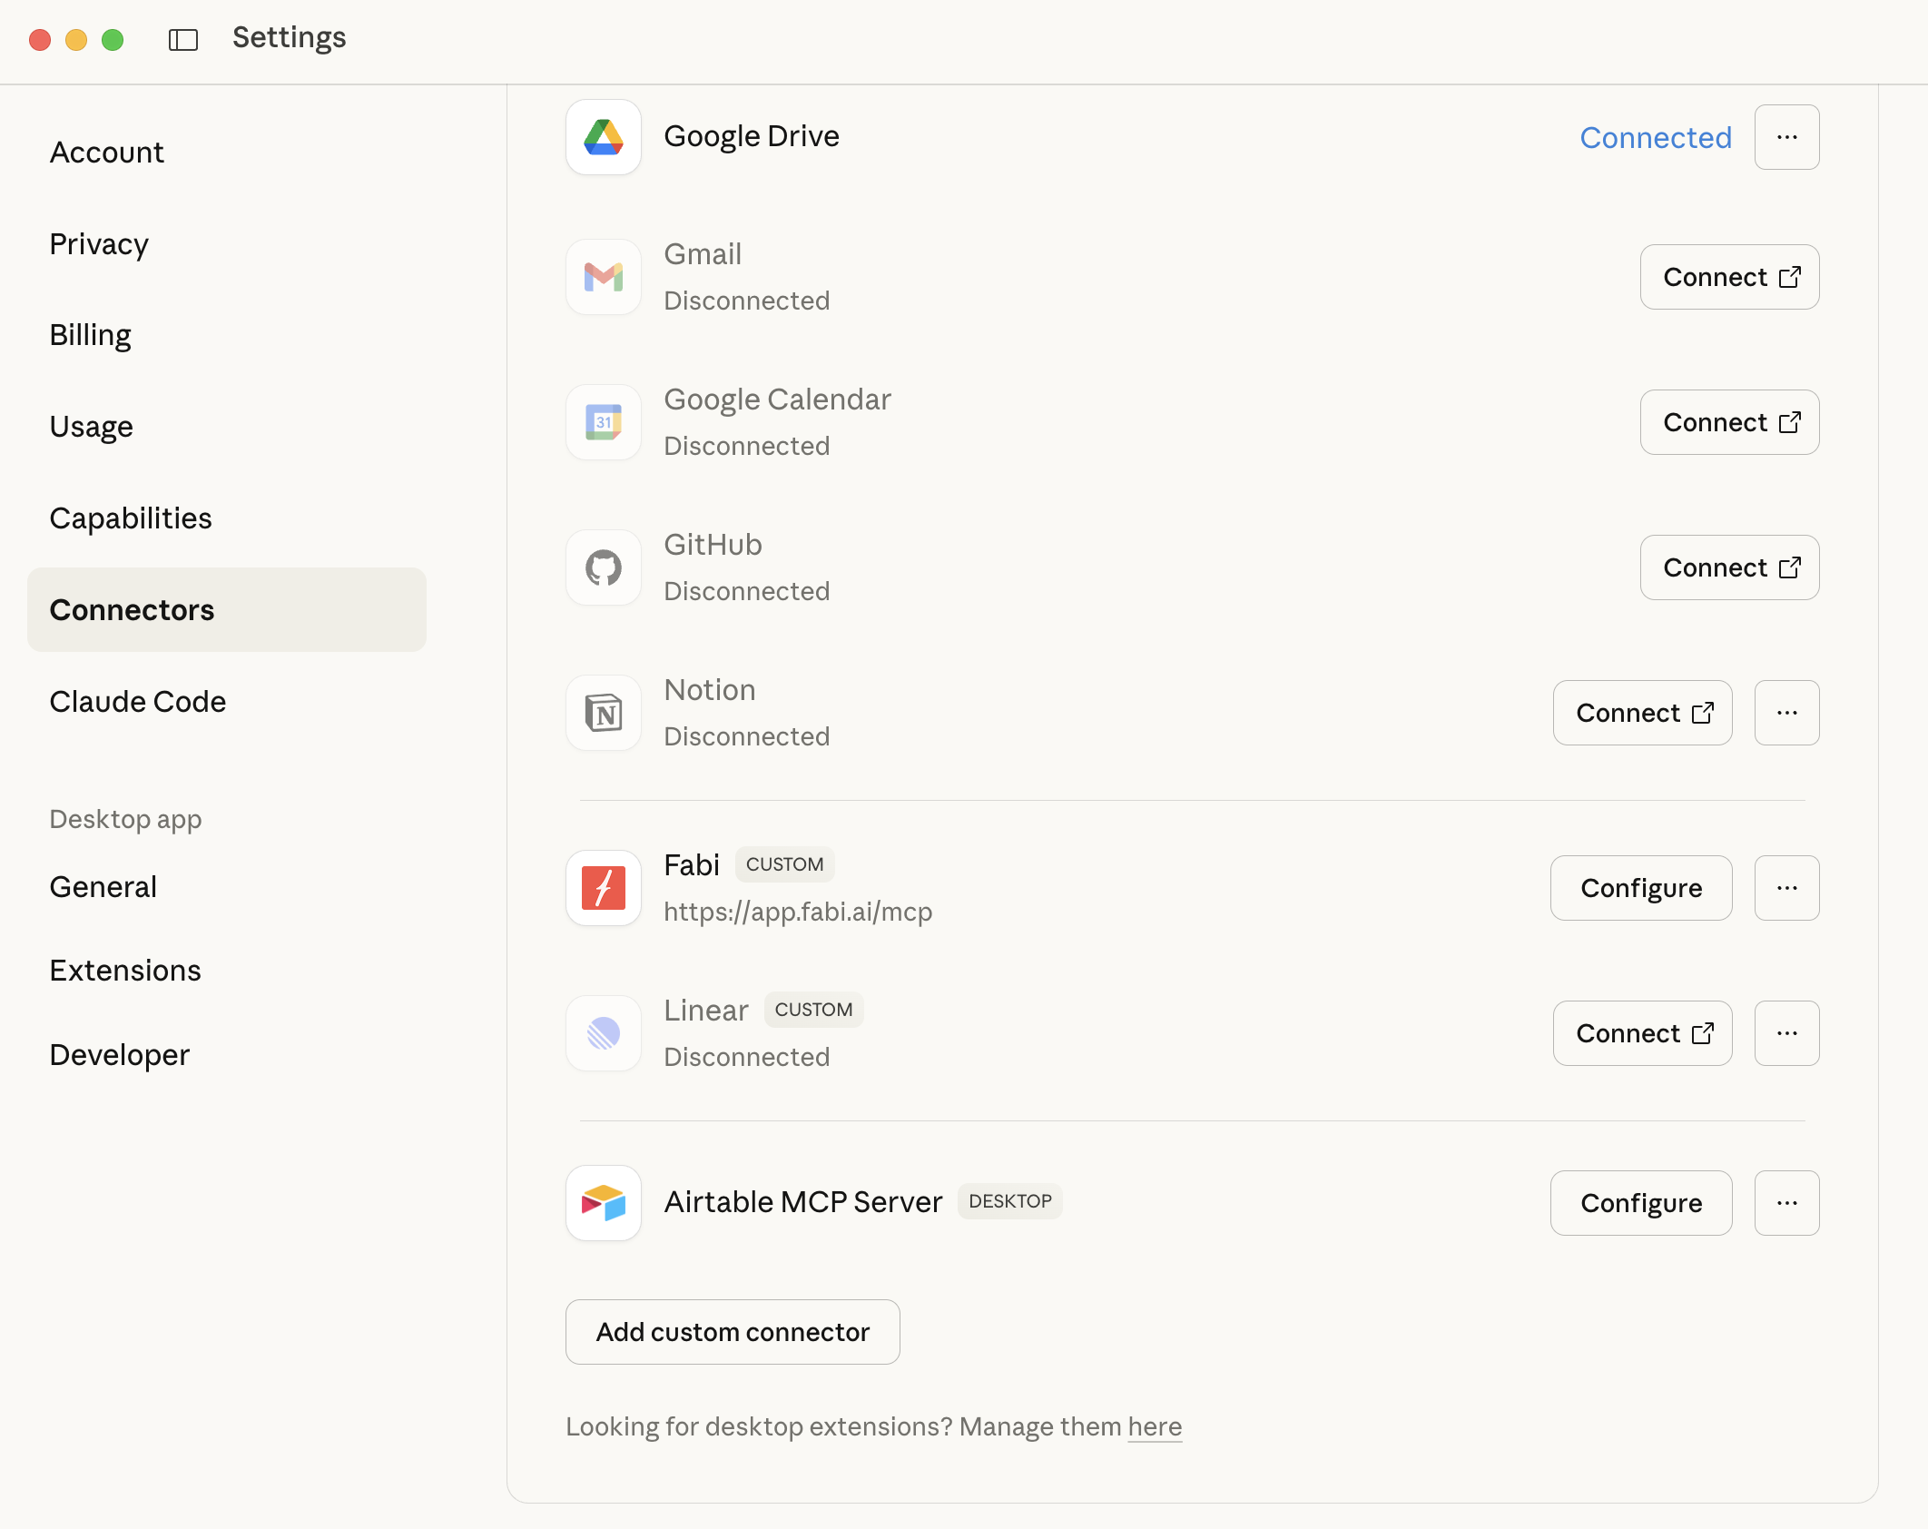Click the Notion logo icon
This screenshot has height=1529, width=1928.
[604, 713]
